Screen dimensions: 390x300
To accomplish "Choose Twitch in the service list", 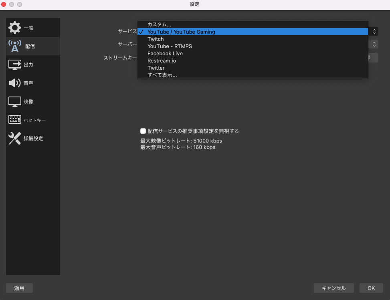I will point(253,39).
